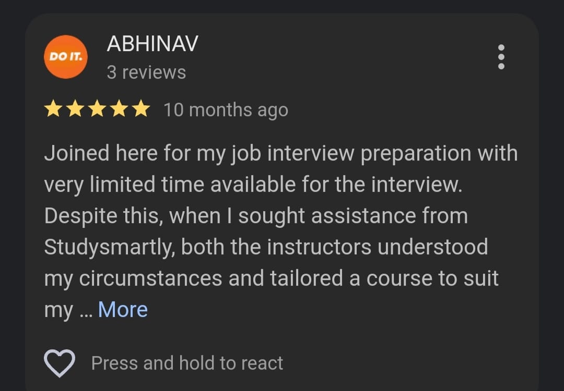Click the Press and hold to react label
Viewport: 564px width, 391px height.
[187, 363]
